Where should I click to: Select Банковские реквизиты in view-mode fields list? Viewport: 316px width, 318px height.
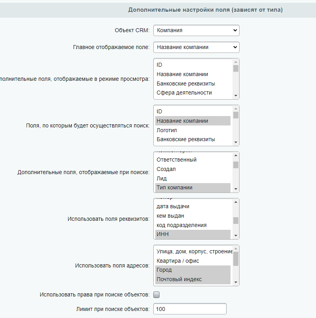[x=186, y=84]
